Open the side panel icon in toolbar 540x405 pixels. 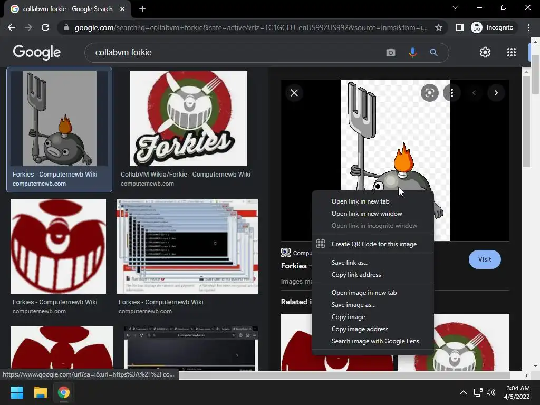(x=459, y=27)
